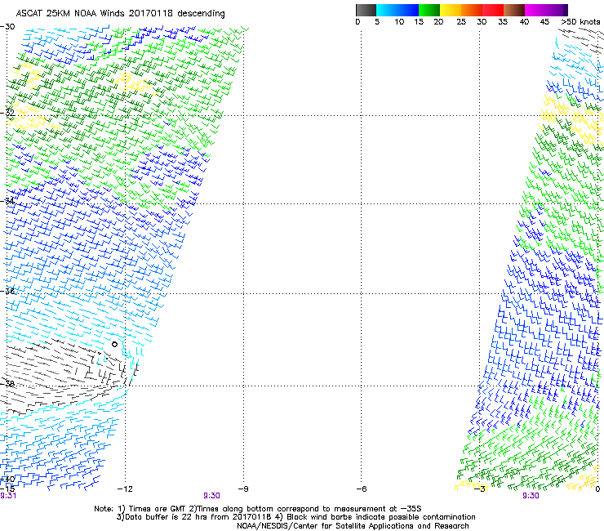
Task: Select the brown 35-40 knots legend swatch
Action: tap(514, 10)
